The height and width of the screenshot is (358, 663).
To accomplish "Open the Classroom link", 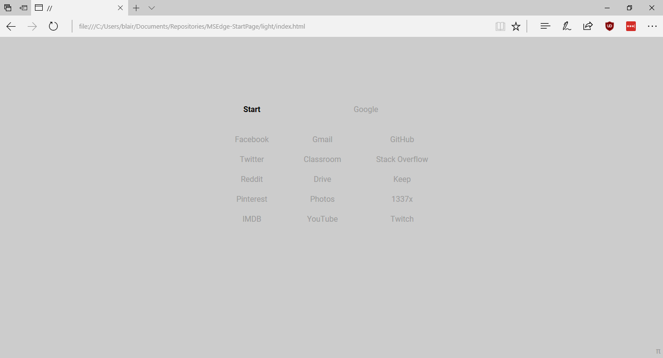I will coord(322,160).
